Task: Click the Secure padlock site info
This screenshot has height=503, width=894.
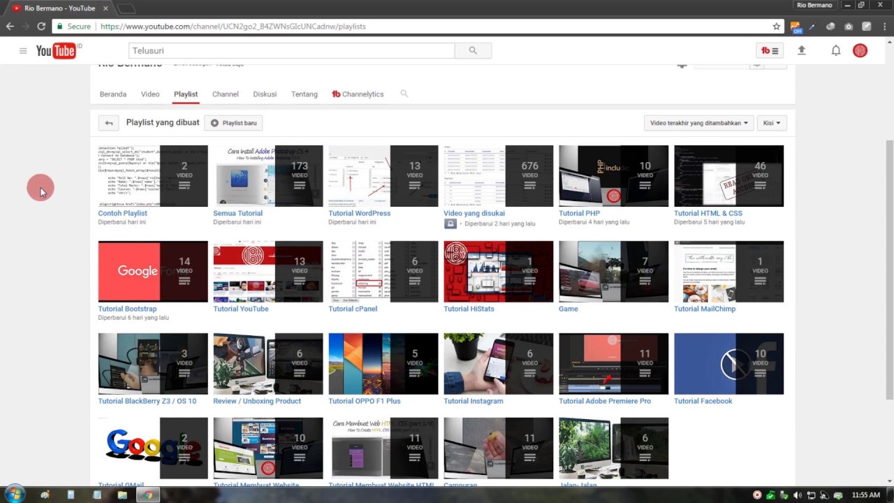Action: (x=73, y=27)
